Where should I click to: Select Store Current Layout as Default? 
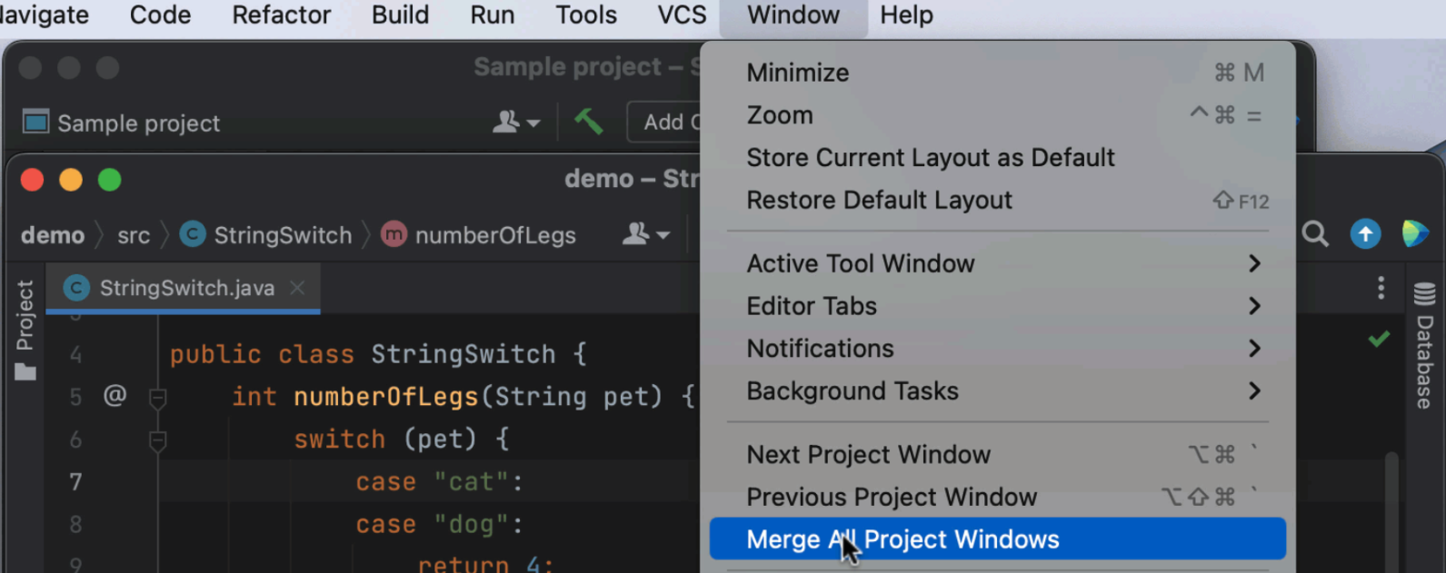coord(997,158)
